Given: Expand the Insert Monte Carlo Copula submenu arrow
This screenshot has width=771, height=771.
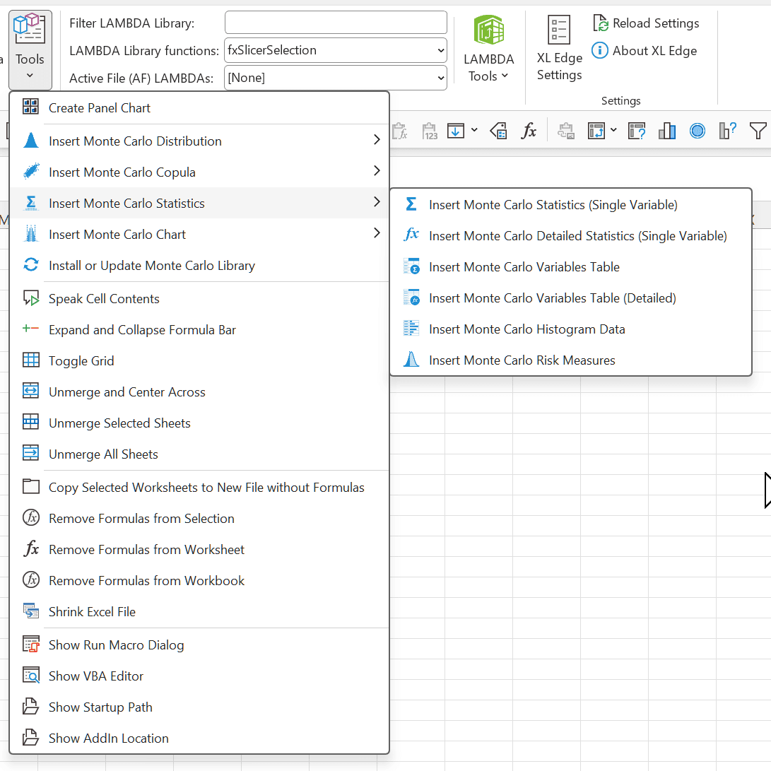Looking at the screenshot, I should click(377, 171).
